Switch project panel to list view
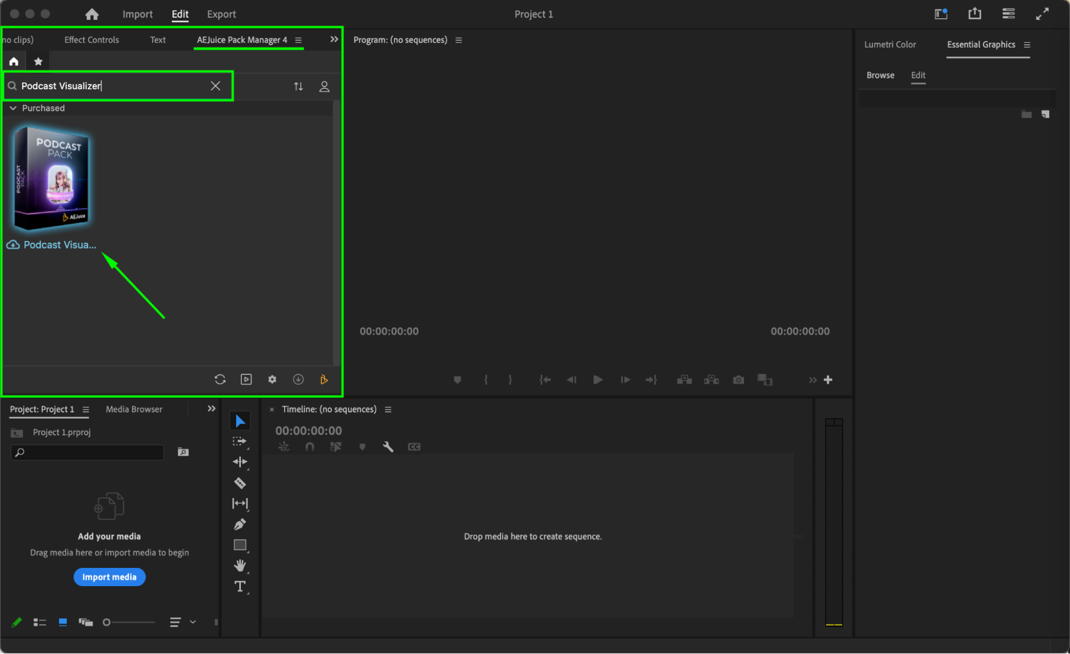This screenshot has height=654, width=1070. 40,622
